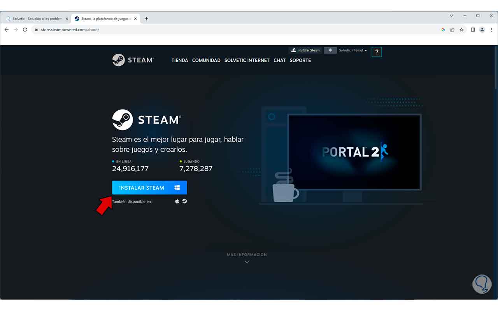Click the Steam logo in the header
The height and width of the screenshot is (311, 498).
pyautogui.click(x=133, y=60)
